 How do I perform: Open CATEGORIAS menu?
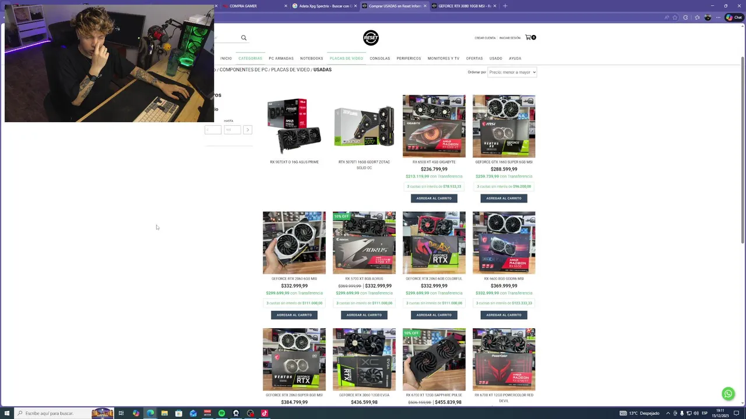click(250, 58)
